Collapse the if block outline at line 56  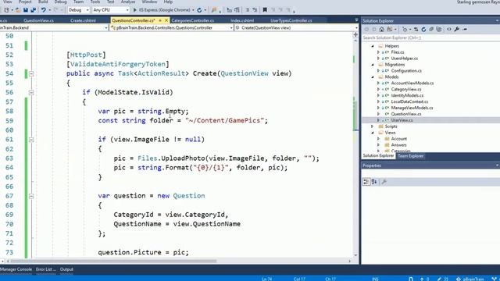point(31,92)
